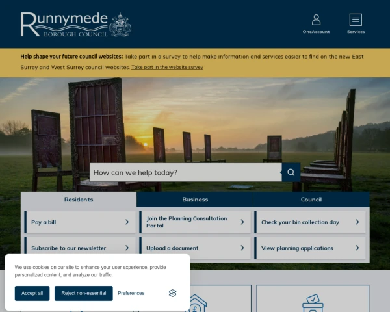Switch to the Council tab

click(311, 200)
